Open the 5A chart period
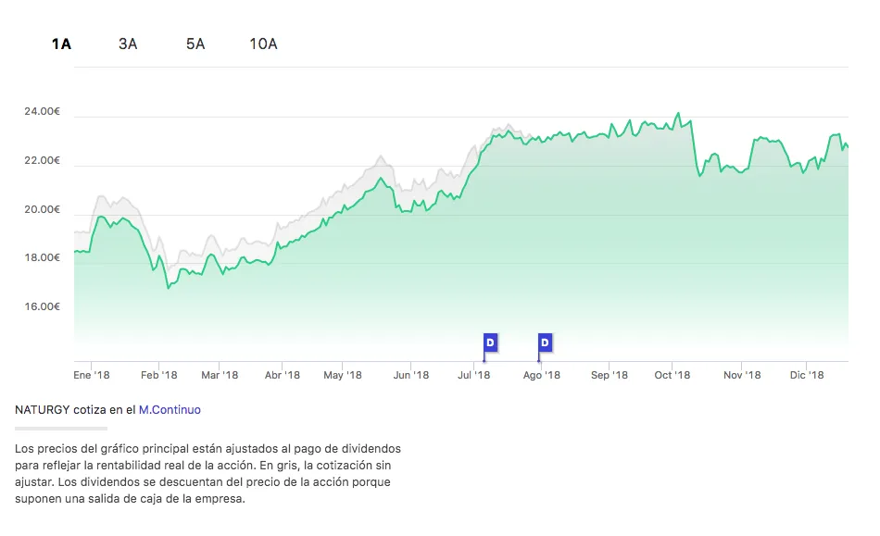The width and height of the screenshot is (880, 536). (x=195, y=44)
